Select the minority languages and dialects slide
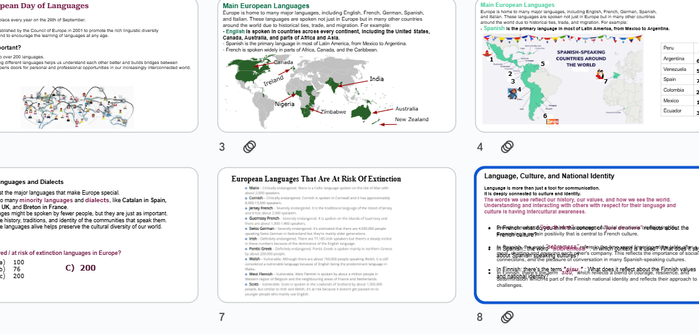699x334 pixels. click(x=94, y=236)
